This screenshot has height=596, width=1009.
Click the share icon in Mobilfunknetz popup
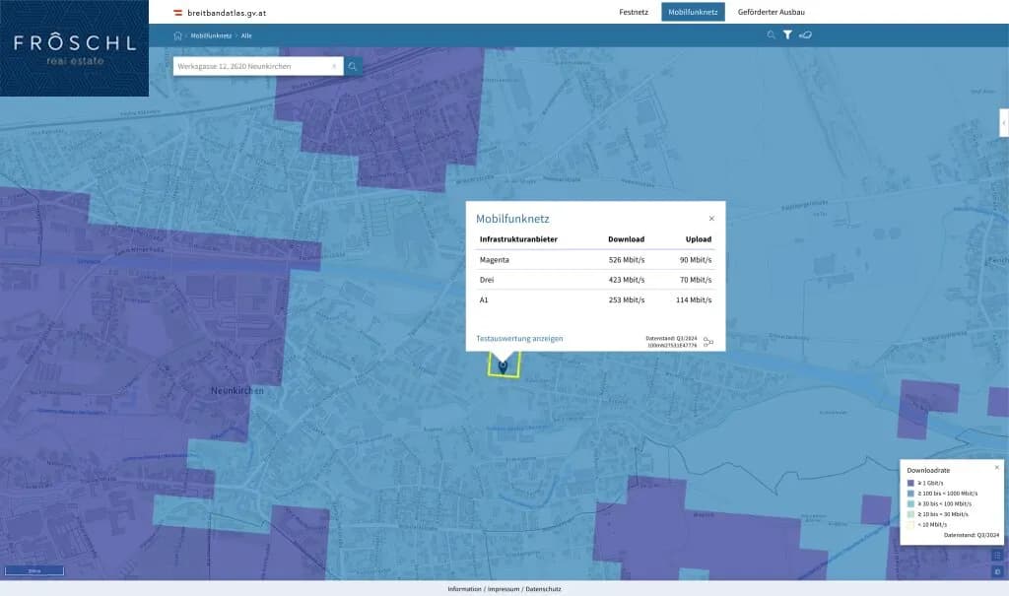point(708,342)
